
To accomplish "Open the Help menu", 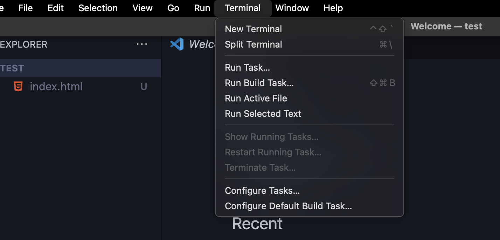I will tap(333, 8).
